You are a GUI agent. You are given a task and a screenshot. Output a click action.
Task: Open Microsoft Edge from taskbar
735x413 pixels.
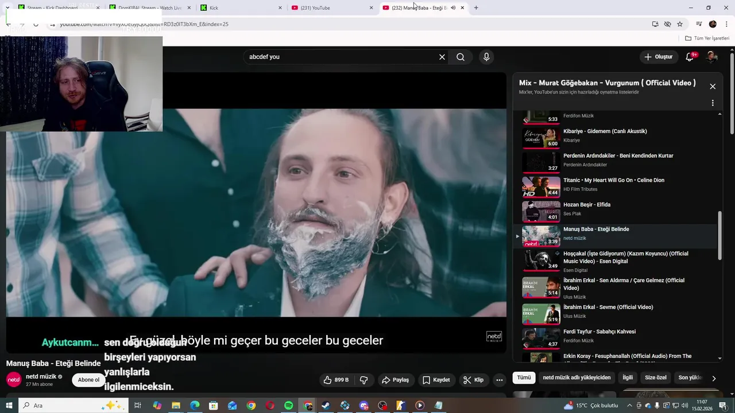point(195,406)
